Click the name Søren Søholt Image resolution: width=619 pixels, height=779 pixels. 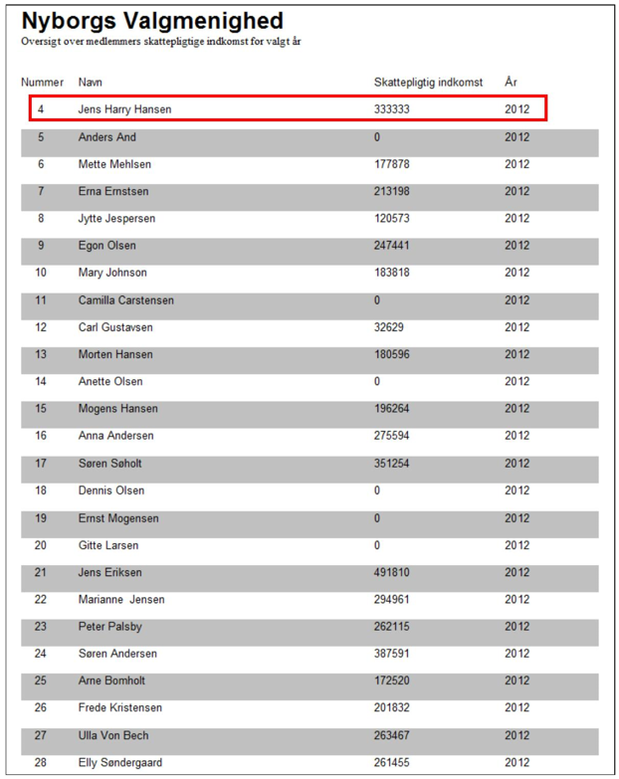coord(109,464)
